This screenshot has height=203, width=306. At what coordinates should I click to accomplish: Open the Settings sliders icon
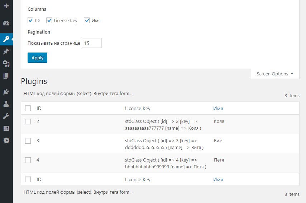[x=6, y=128]
